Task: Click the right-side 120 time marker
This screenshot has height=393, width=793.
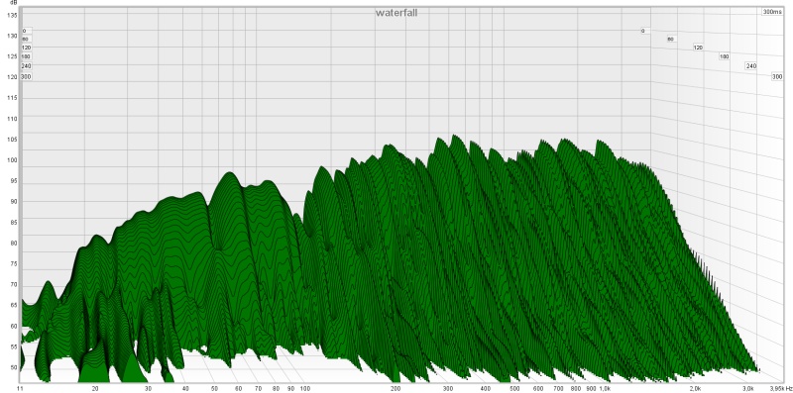Action: coord(698,47)
